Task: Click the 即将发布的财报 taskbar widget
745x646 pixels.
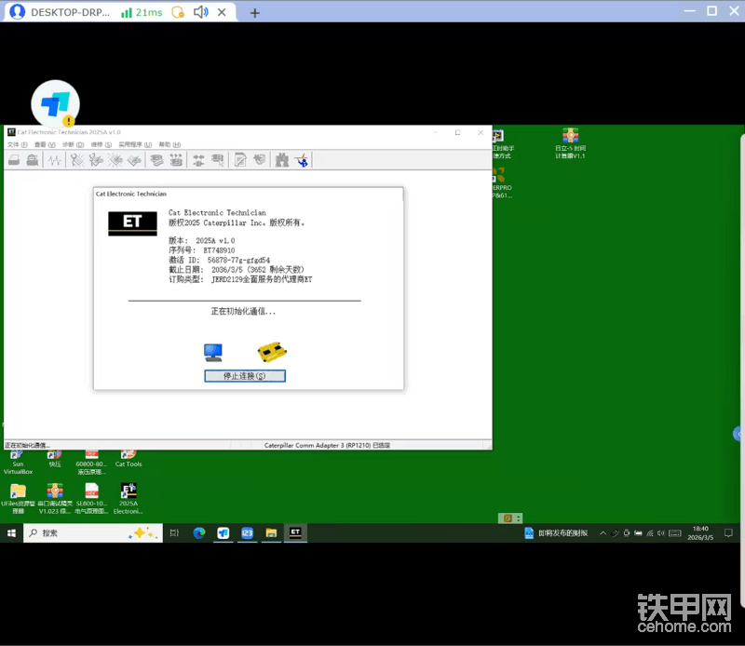Action: point(556,533)
